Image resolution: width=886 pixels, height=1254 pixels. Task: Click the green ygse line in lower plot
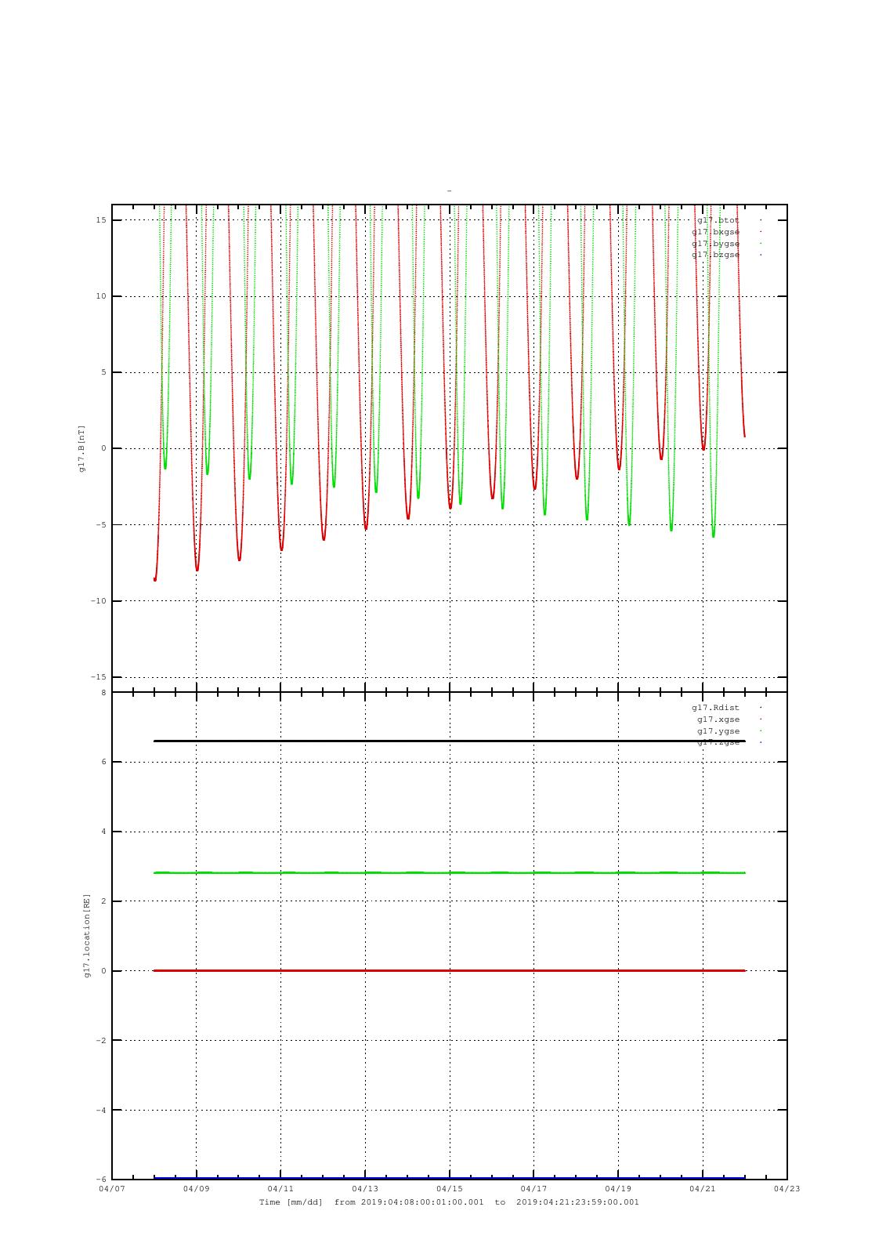(x=450, y=872)
